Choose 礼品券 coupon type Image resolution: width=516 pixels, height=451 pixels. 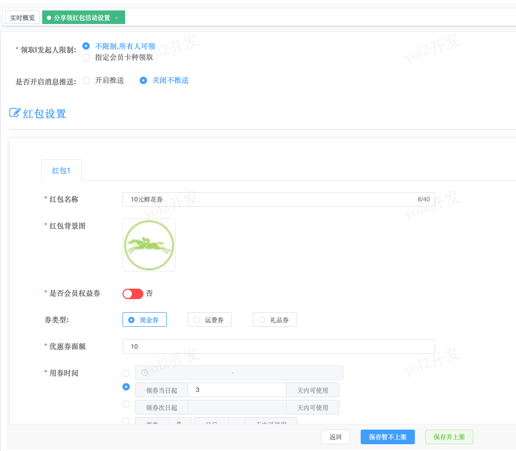(275, 320)
